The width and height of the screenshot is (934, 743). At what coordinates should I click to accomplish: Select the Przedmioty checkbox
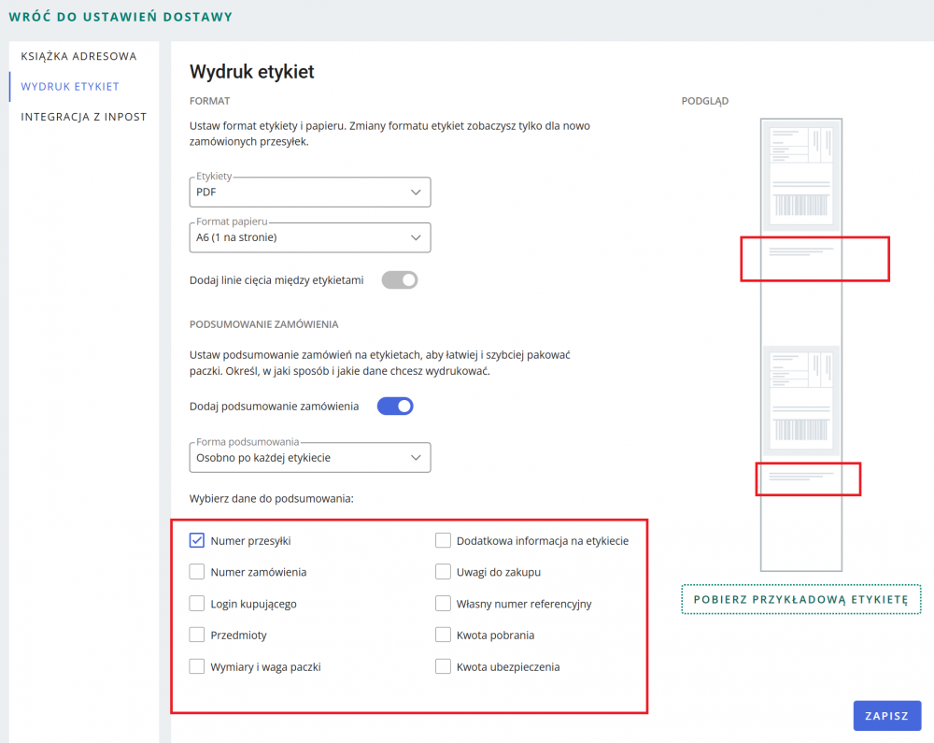tap(197, 636)
